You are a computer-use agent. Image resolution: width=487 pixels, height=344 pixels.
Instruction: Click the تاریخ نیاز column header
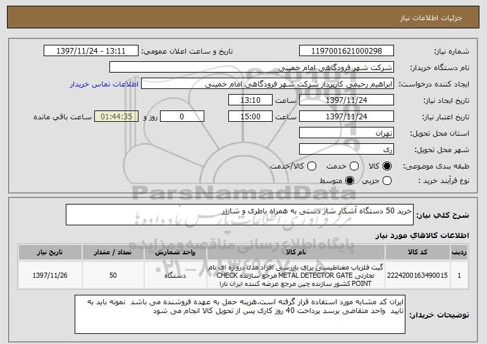(x=50, y=252)
